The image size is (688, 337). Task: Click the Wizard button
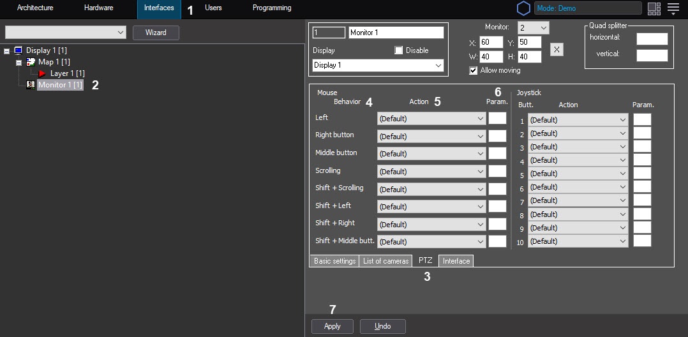pos(156,33)
